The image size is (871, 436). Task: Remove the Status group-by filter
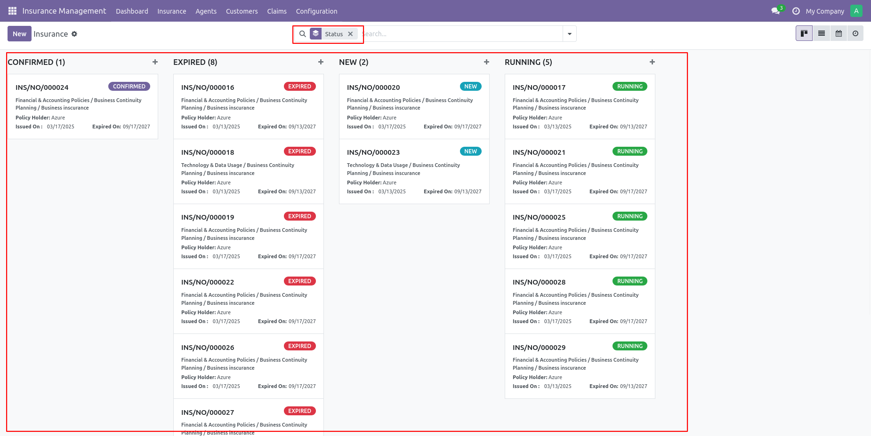(350, 34)
